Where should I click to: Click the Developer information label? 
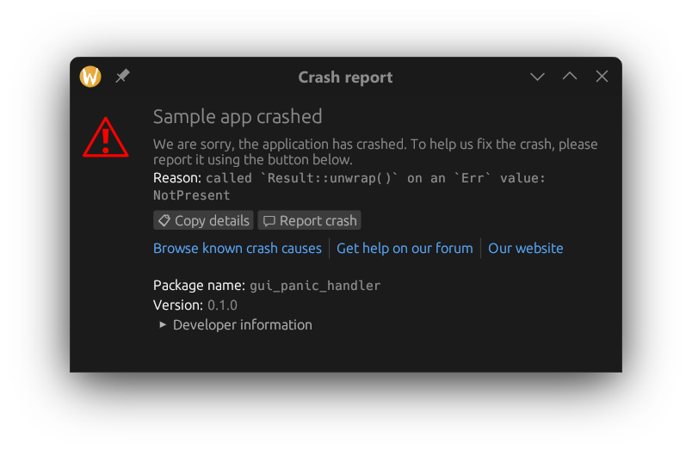(242, 325)
